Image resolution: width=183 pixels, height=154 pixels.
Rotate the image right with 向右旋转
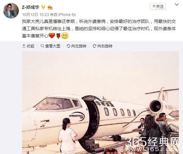(102, 46)
